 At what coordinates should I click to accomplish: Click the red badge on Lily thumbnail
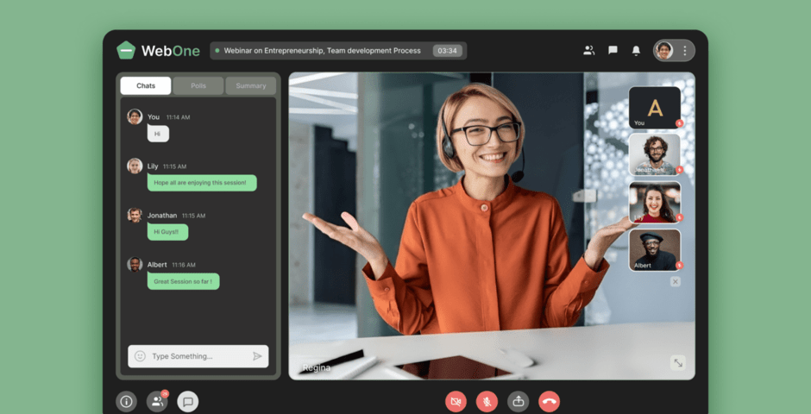click(679, 217)
